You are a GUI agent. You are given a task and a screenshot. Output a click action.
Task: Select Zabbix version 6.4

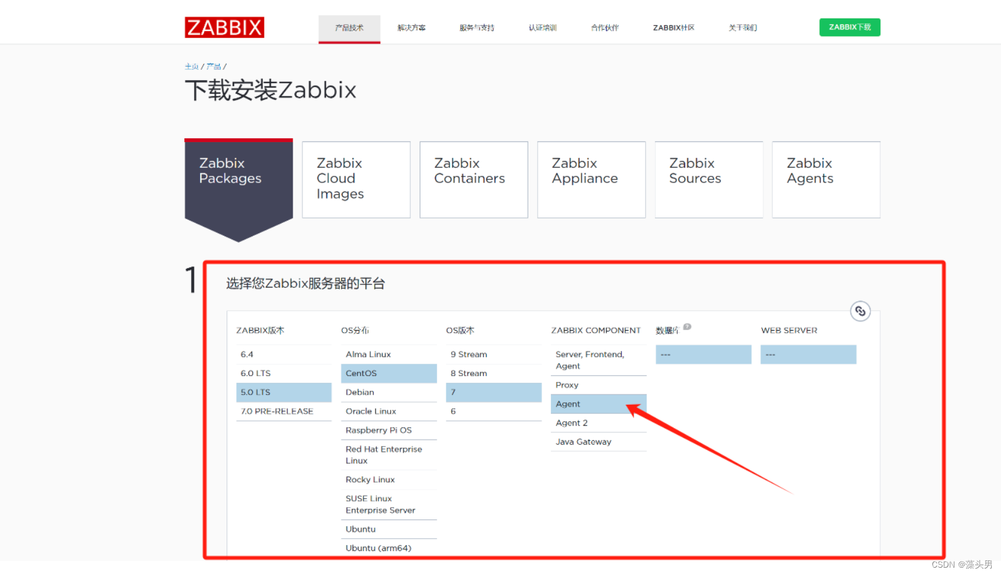pos(284,355)
